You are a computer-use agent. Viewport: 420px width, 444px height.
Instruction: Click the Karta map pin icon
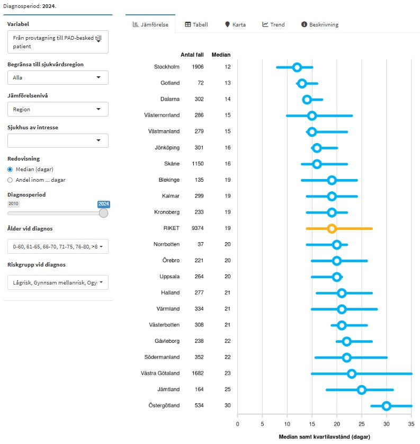click(x=227, y=24)
